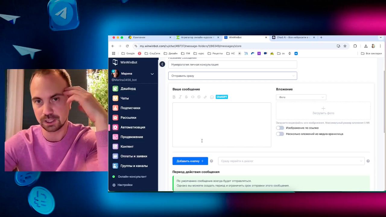Open the НС bookmarks folder
The height and width of the screenshot is (217, 386).
[230, 53]
